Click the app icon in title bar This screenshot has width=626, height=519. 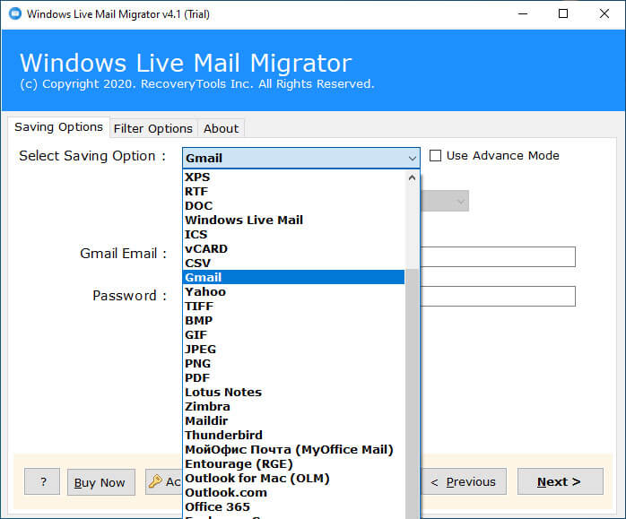pos(15,14)
